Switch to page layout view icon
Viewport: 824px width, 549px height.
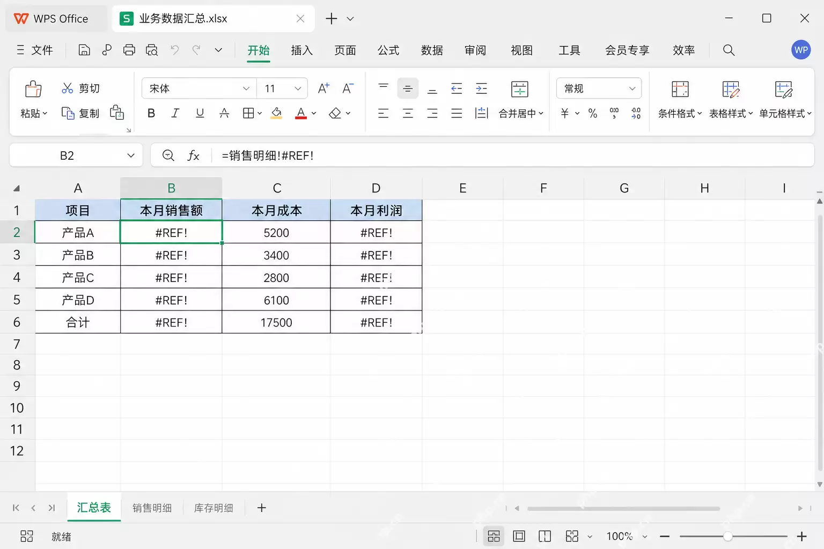point(519,536)
